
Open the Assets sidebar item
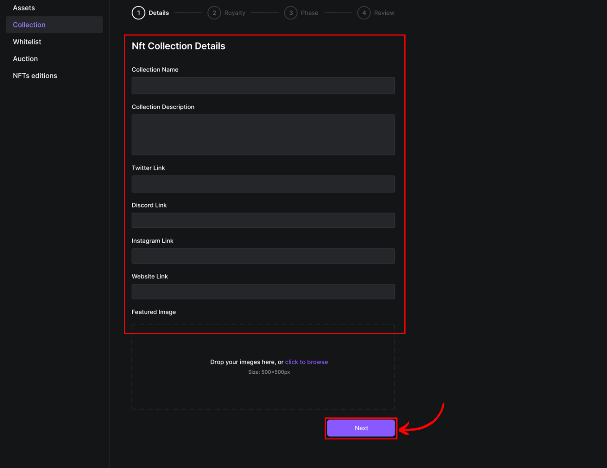coord(24,8)
